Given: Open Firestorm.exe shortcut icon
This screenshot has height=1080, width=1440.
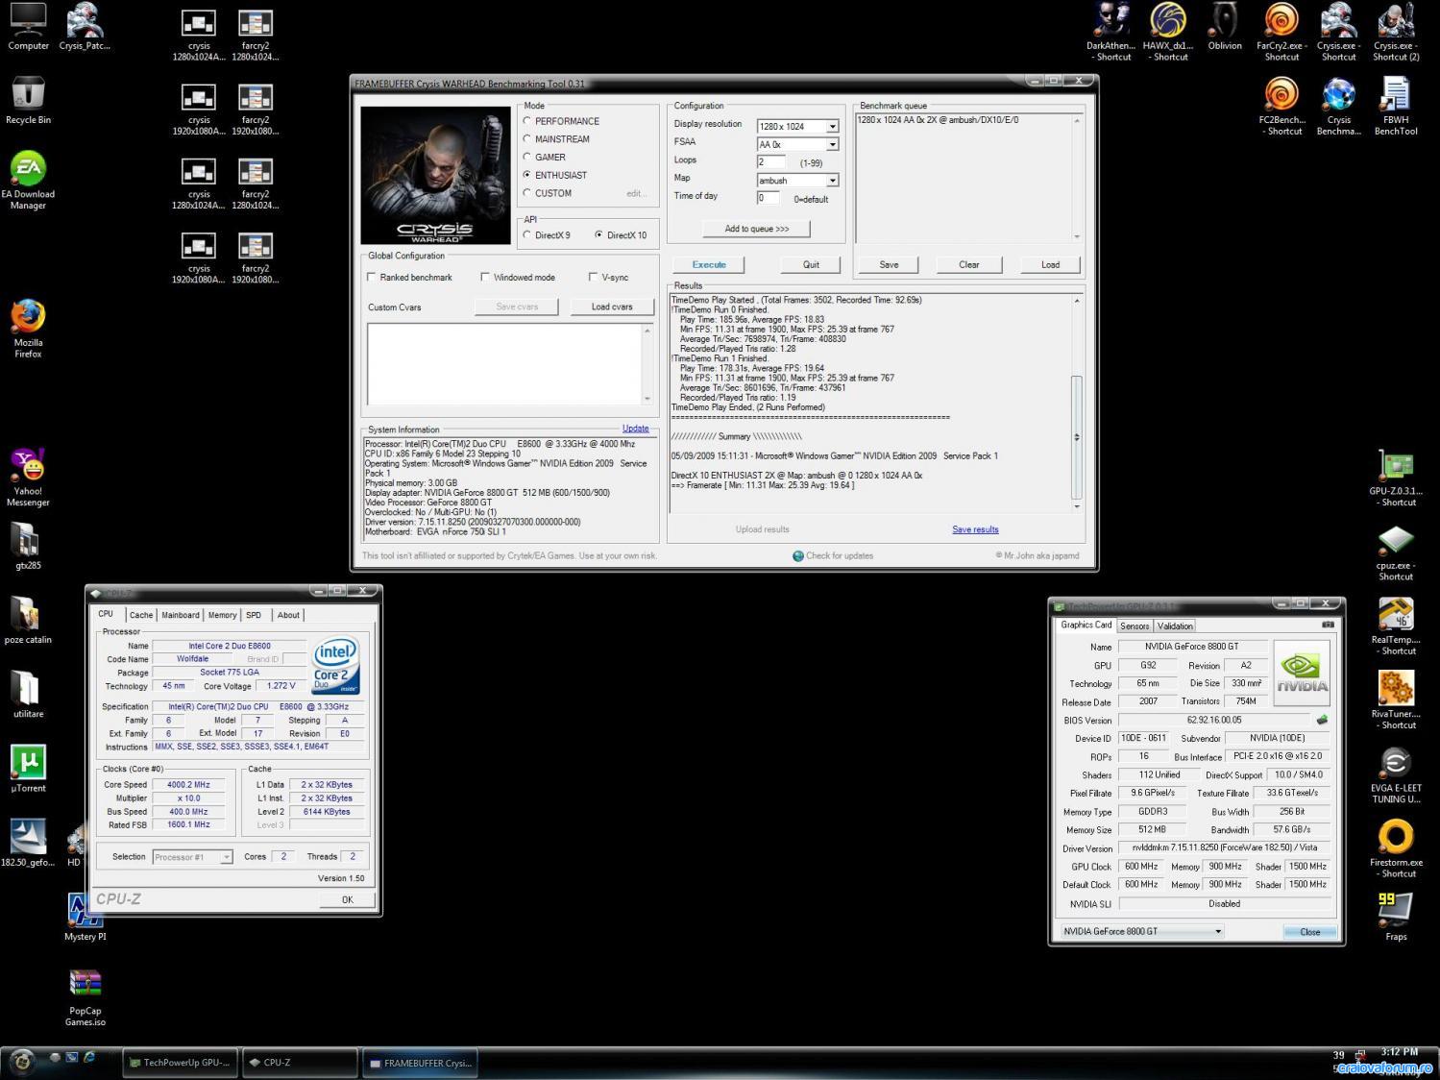Looking at the screenshot, I should pos(1396,849).
